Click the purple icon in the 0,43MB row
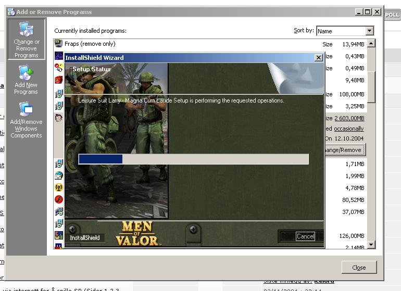 [x=59, y=56]
